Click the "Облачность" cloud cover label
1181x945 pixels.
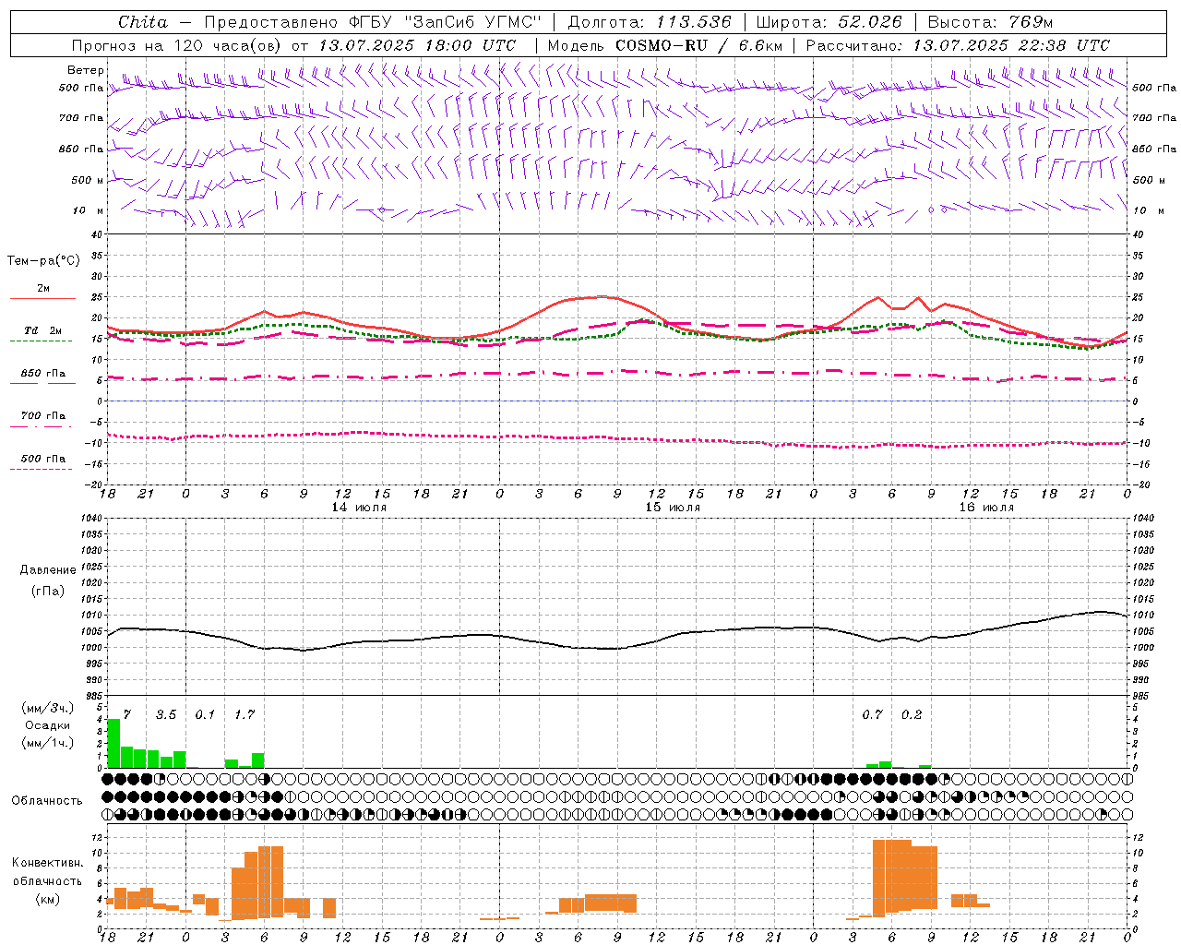click(x=47, y=800)
